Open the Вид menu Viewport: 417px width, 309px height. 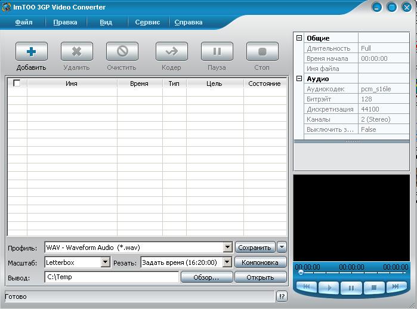(106, 22)
